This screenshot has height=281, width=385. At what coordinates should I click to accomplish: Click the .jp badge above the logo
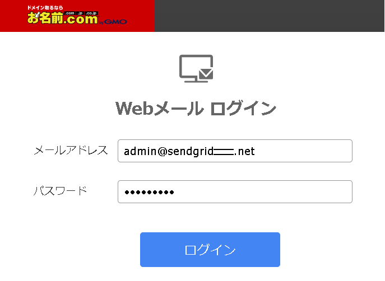(80, 13)
